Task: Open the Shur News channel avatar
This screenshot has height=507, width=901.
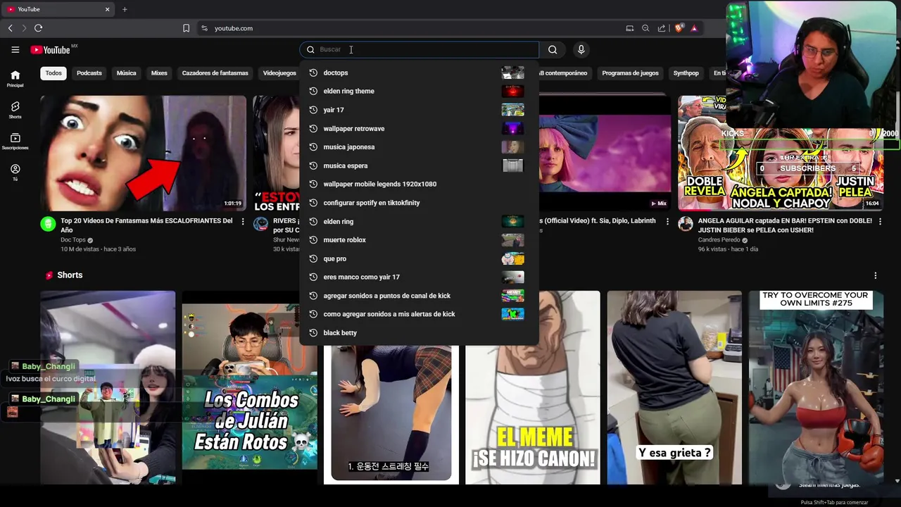Action: 260,224
